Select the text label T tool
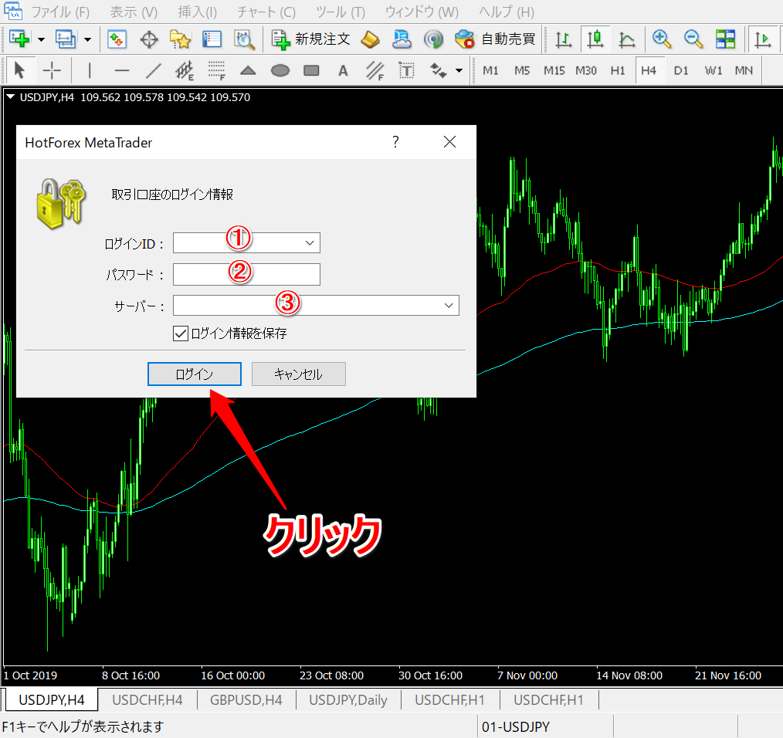The image size is (783, 738). [406, 70]
